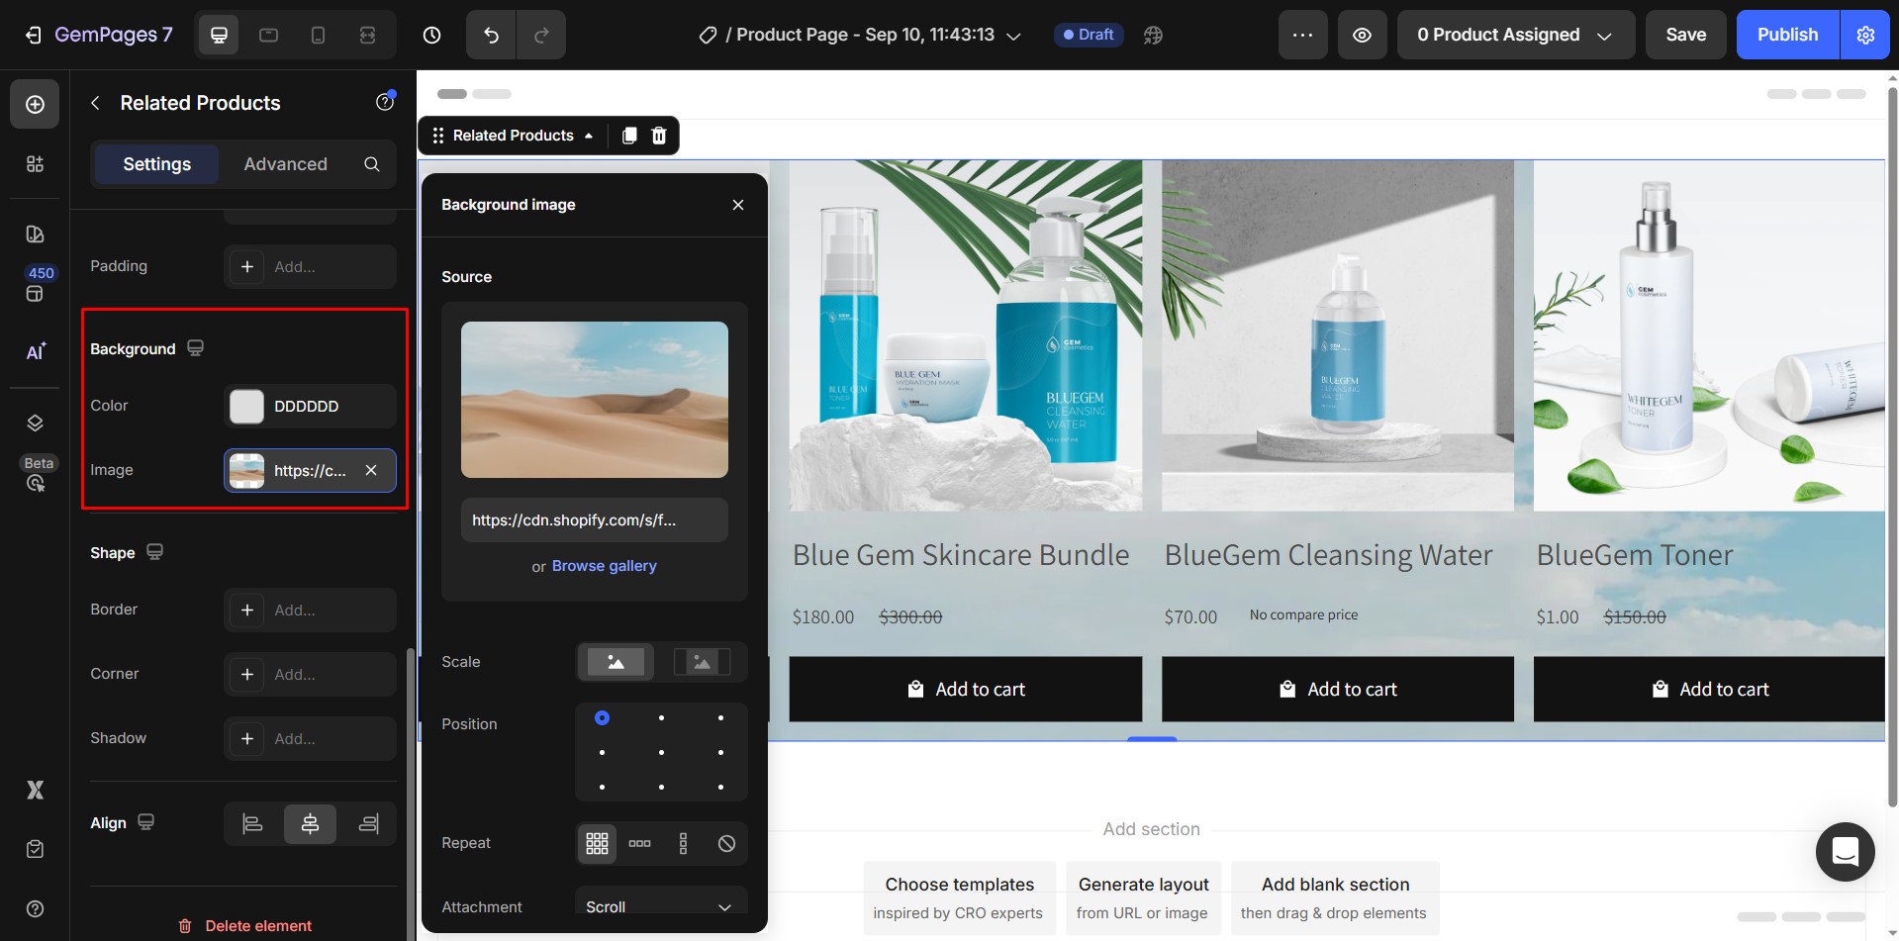
Task: Undo the last change
Action: pos(490,35)
